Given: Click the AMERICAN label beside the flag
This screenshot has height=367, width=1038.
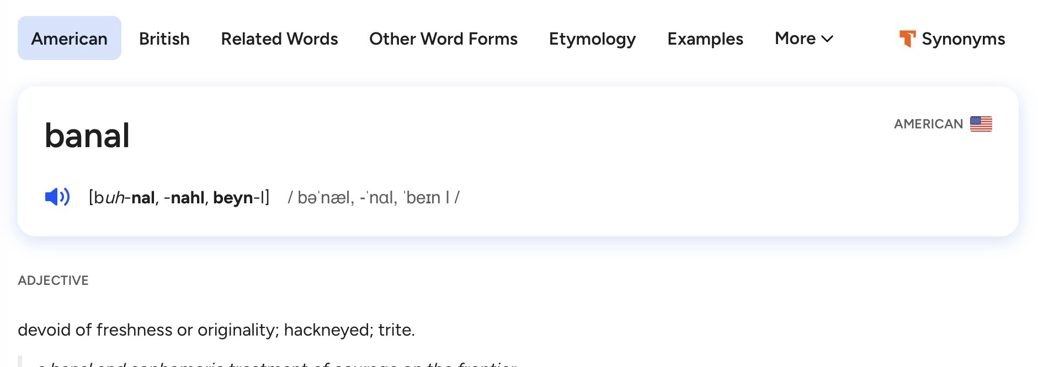Looking at the screenshot, I should pyautogui.click(x=928, y=124).
